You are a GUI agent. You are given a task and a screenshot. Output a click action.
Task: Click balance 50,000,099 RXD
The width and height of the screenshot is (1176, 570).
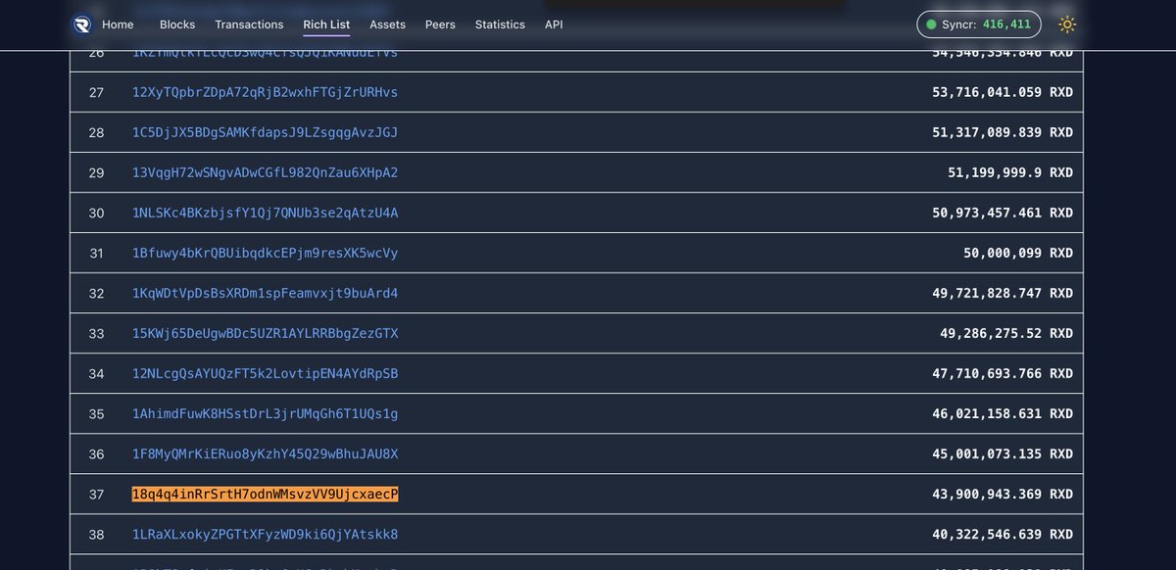pyautogui.click(x=1018, y=253)
